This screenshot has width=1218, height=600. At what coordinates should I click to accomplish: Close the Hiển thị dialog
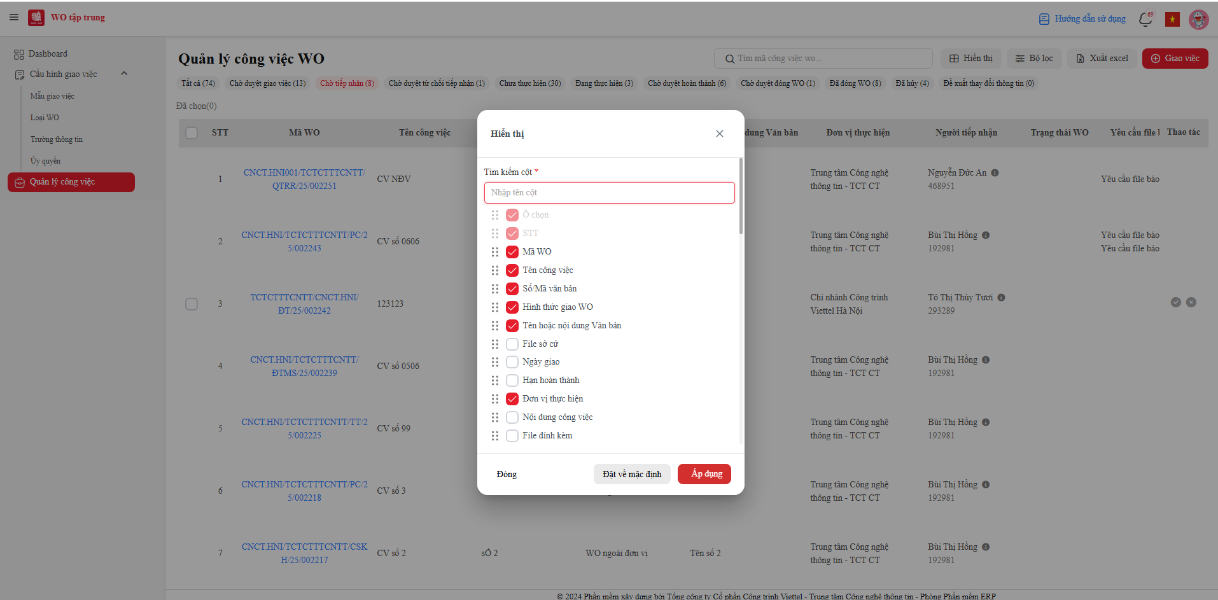click(x=719, y=134)
